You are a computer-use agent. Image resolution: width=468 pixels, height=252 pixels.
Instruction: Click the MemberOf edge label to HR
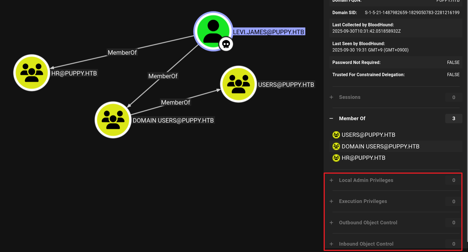tap(122, 53)
